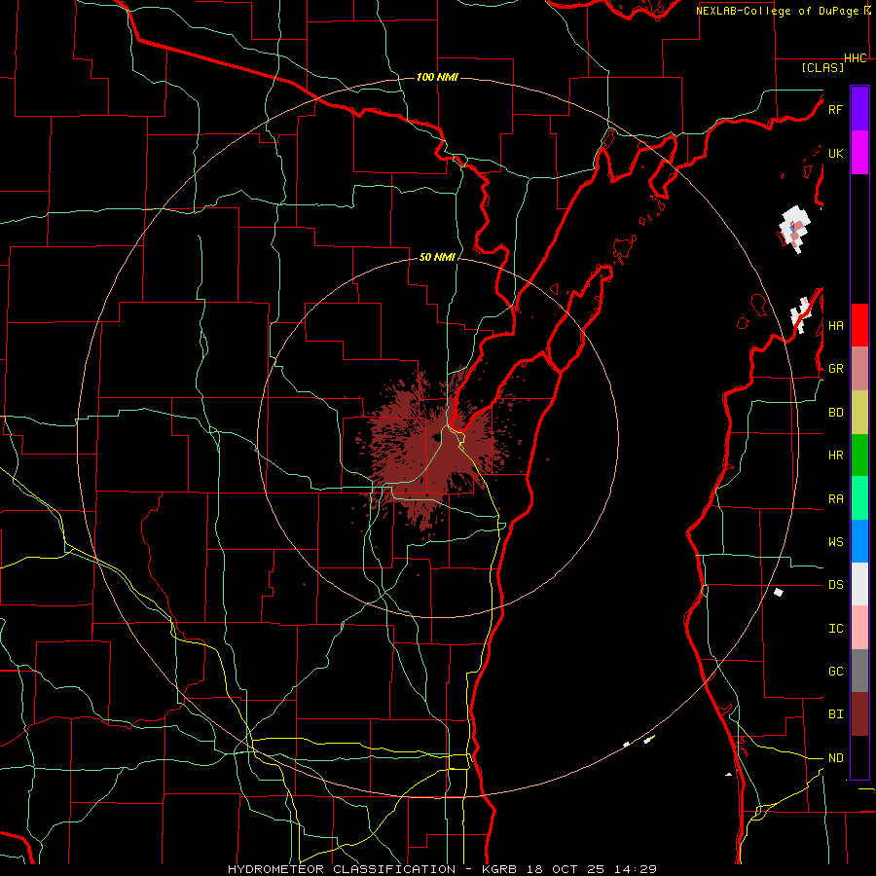
Task: Click the 'GC' legend label
Action: [x=835, y=672]
